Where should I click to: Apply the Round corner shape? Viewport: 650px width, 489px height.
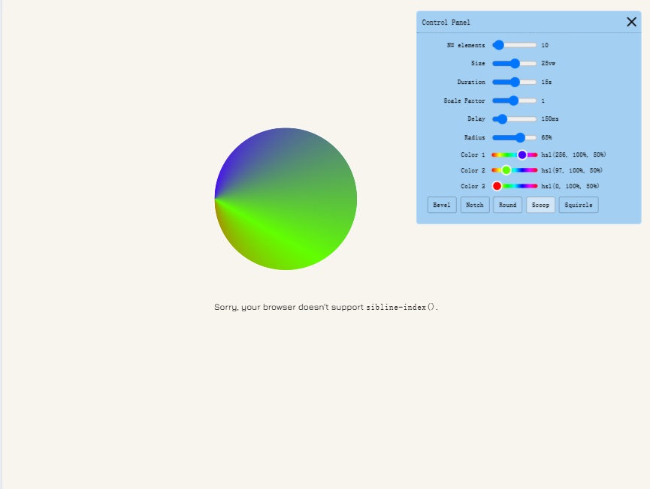click(507, 205)
